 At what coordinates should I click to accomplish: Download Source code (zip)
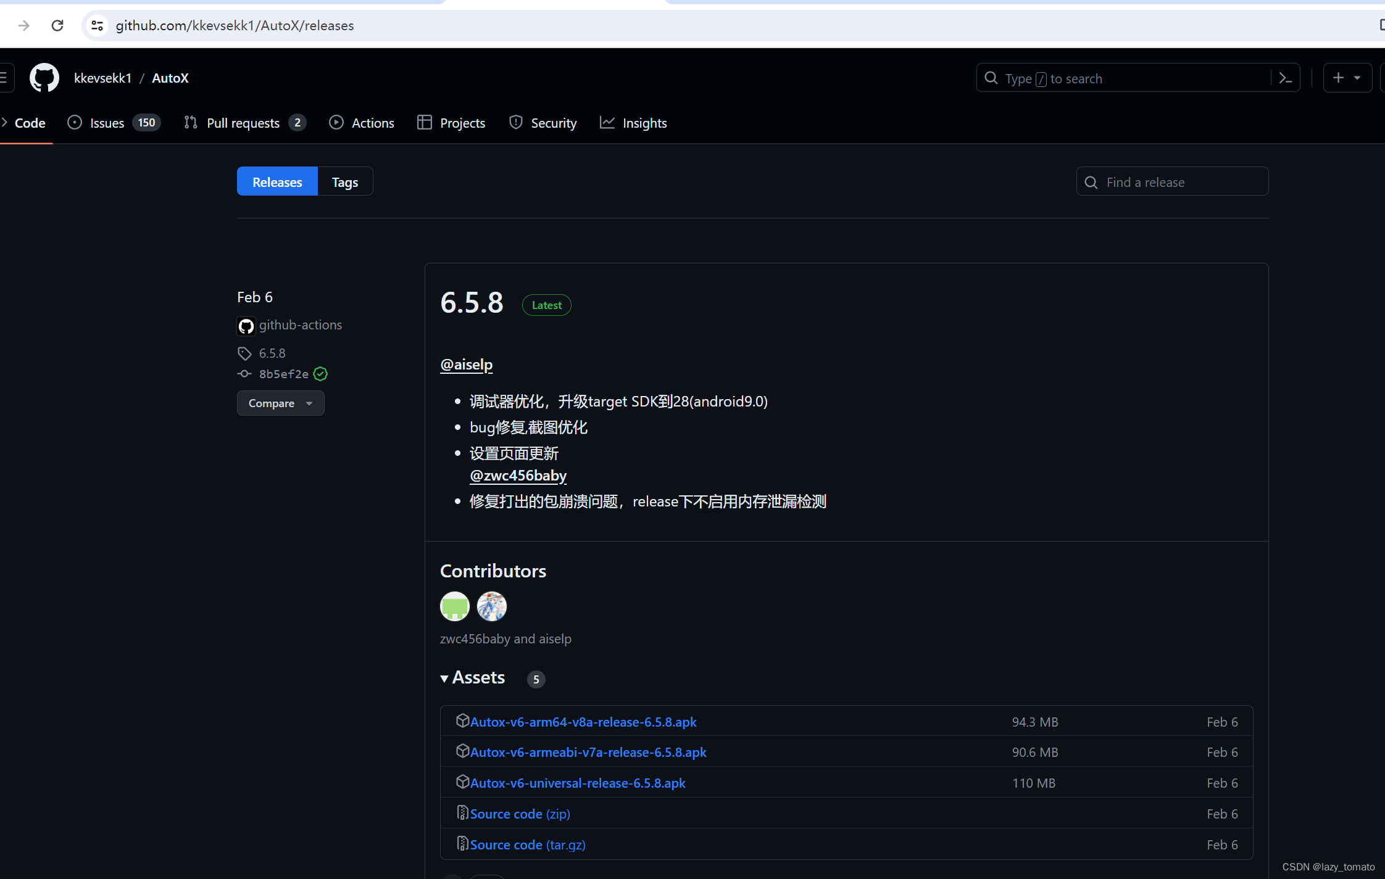tap(520, 814)
